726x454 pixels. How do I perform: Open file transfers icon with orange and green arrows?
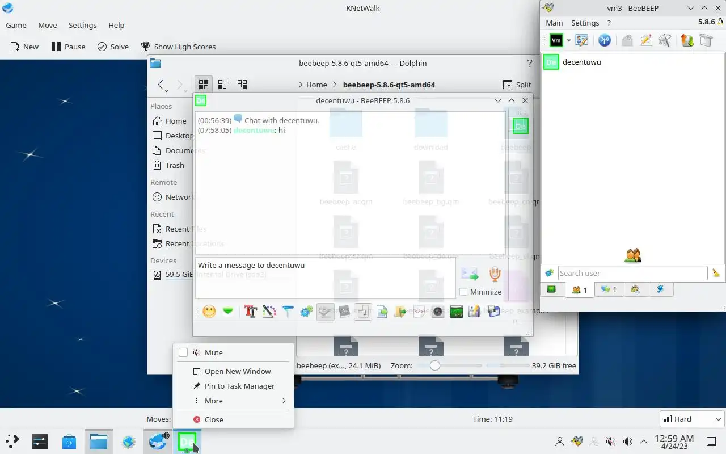pyautogui.click(x=687, y=40)
